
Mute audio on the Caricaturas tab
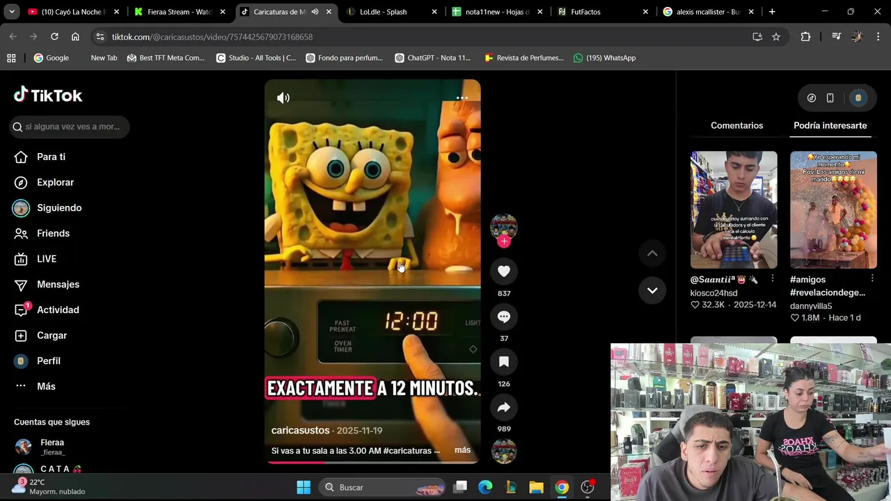click(315, 12)
